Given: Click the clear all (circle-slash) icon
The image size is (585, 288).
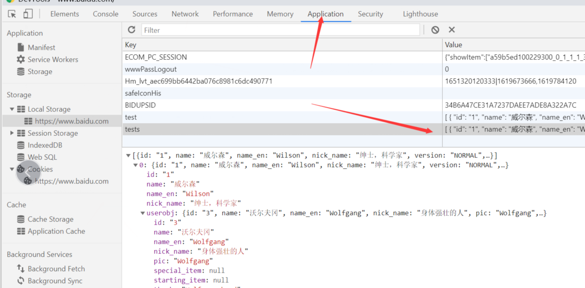Looking at the screenshot, I should click(435, 30).
